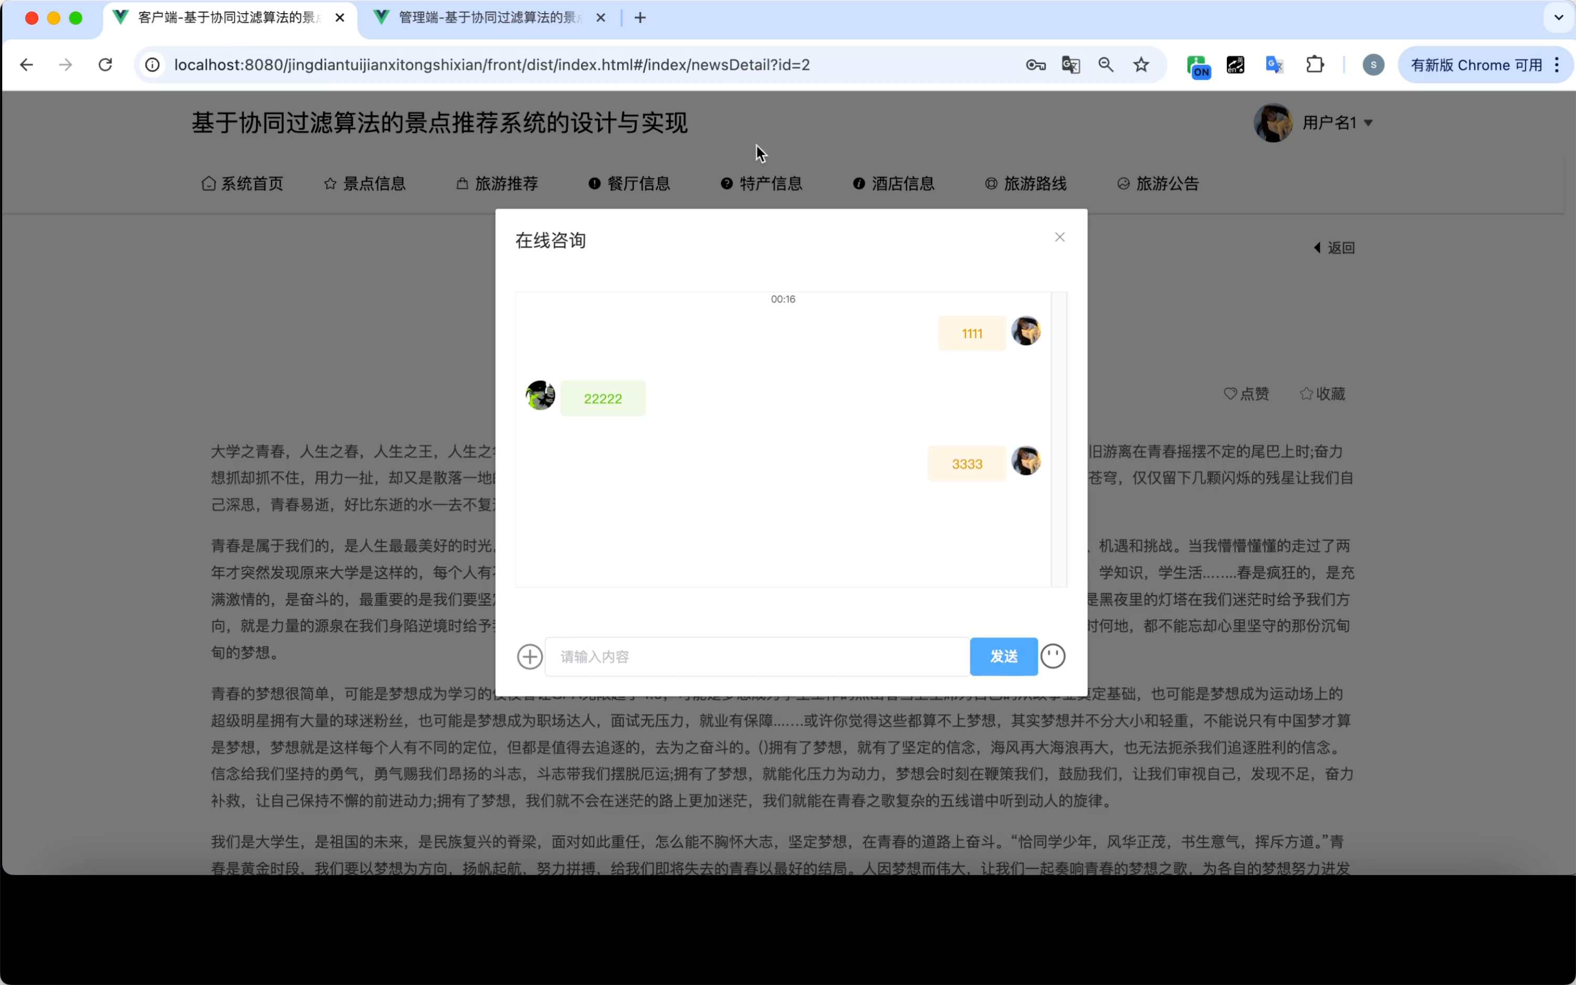
Task: Click the site title heading
Action: pos(439,122)
